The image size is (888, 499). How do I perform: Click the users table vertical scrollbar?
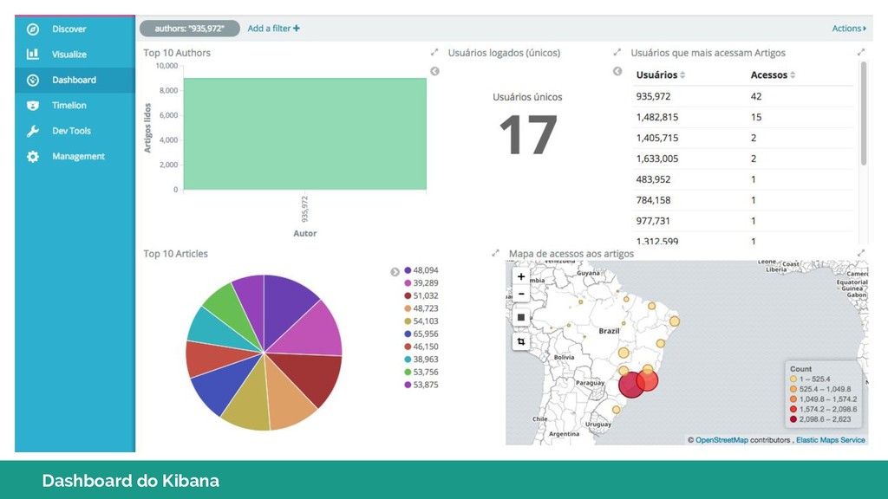click(x=863, y=113)
